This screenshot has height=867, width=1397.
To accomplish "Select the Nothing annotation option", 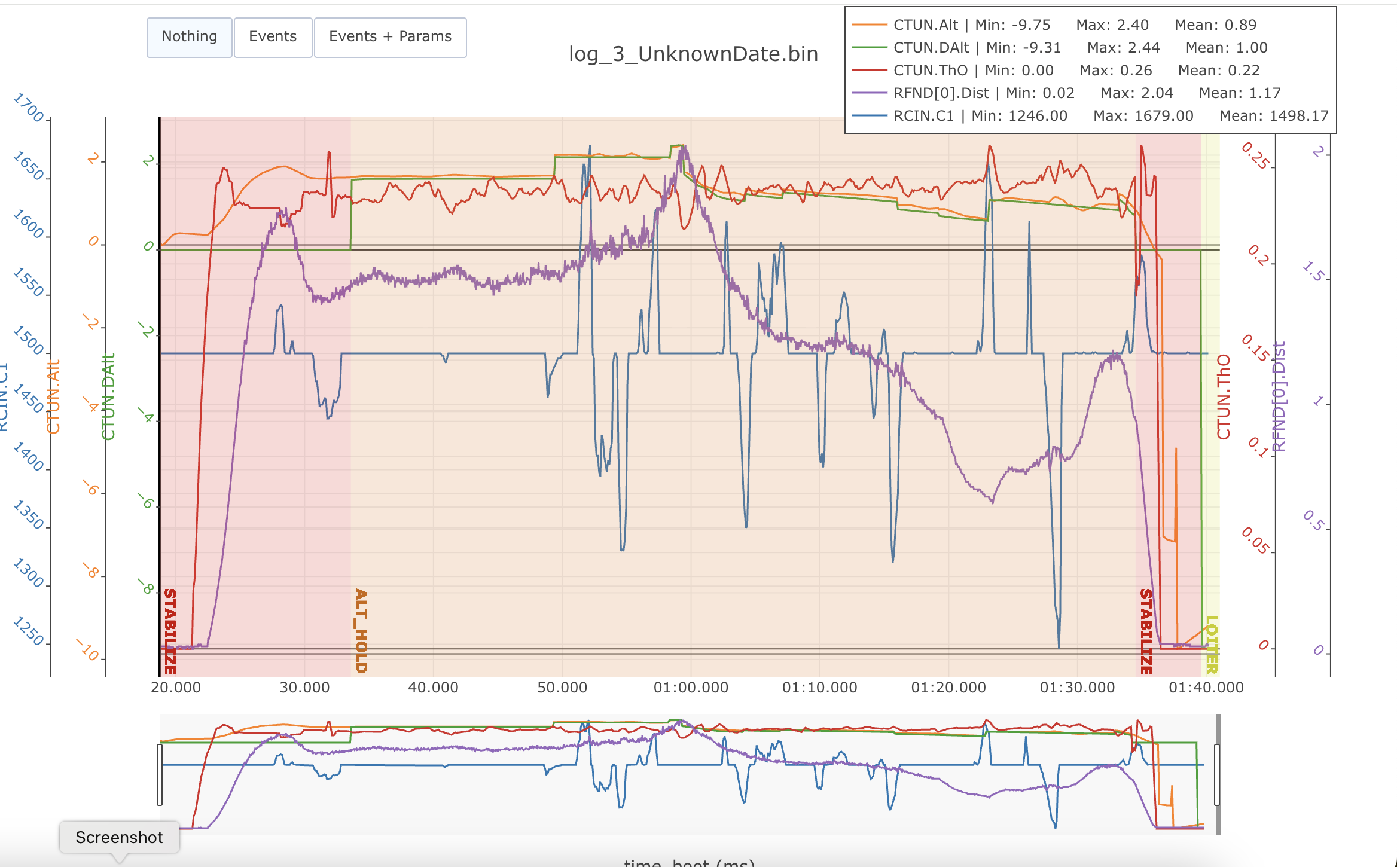I will (189, 37).
